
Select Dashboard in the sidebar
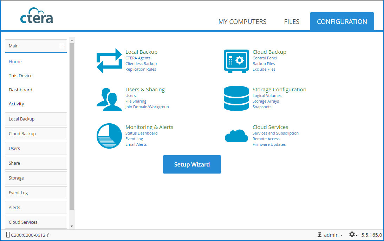click(20, 90)
